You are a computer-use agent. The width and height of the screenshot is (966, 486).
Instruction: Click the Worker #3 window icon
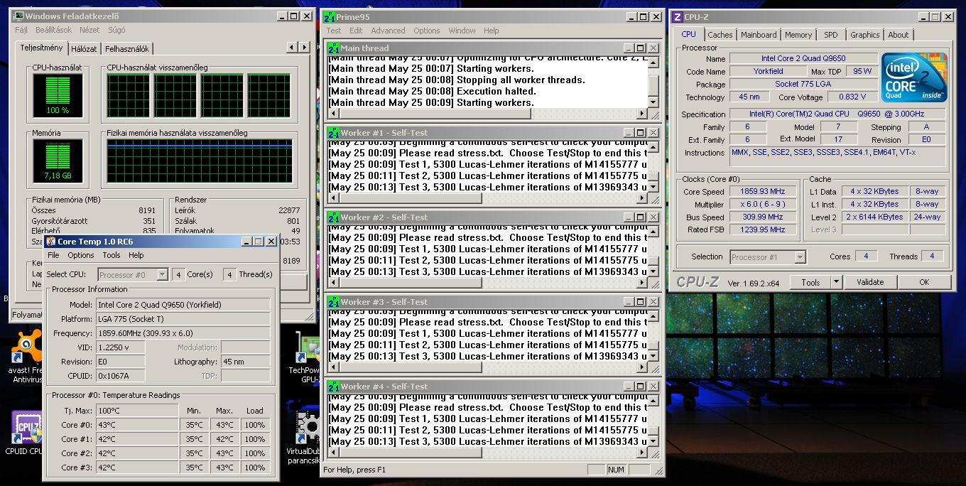(333, 302)
